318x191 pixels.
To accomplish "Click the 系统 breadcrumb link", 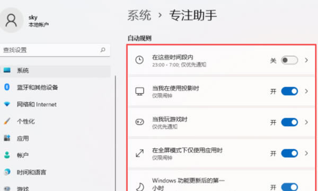I will 139,15.
